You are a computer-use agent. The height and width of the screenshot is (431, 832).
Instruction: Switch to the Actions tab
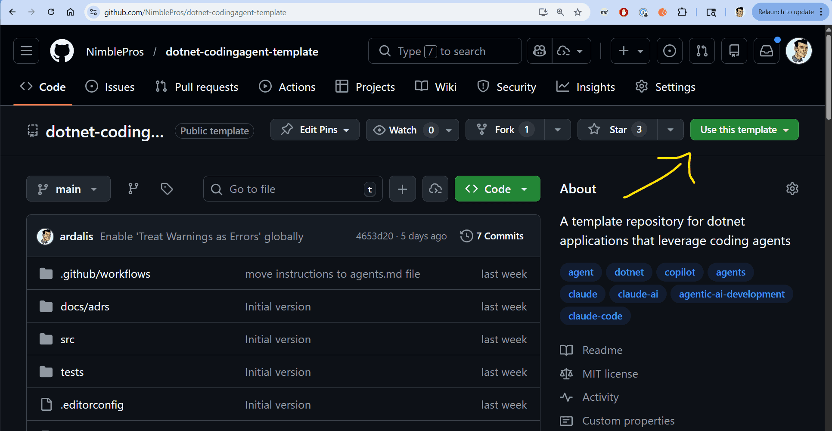[287, 87]
